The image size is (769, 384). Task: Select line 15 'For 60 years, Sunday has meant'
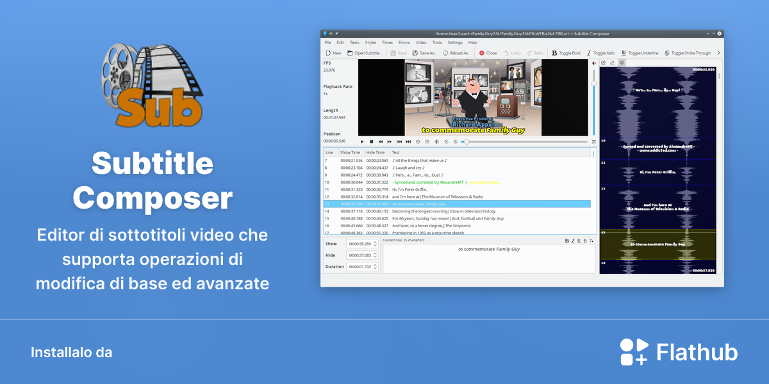click(457, 218)
